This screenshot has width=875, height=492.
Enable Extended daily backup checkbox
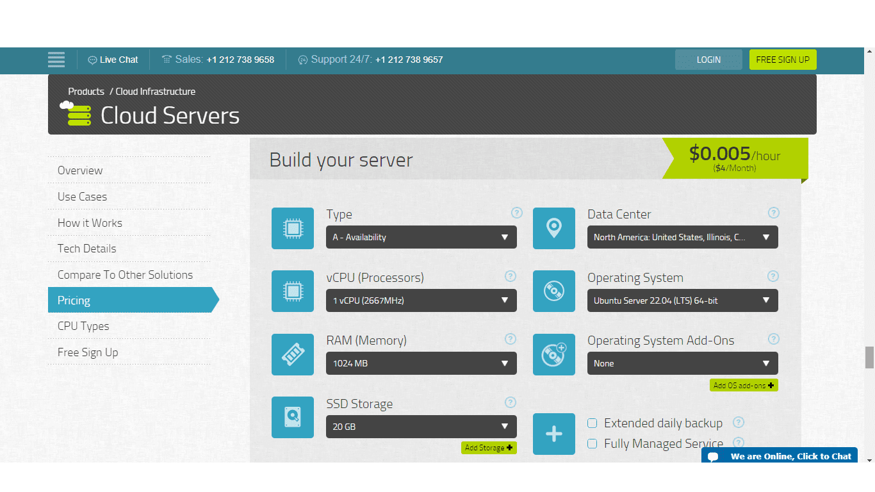coord(593,423)
